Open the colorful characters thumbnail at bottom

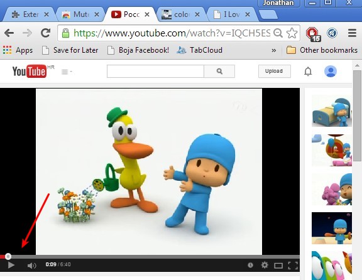coord(332,266)
